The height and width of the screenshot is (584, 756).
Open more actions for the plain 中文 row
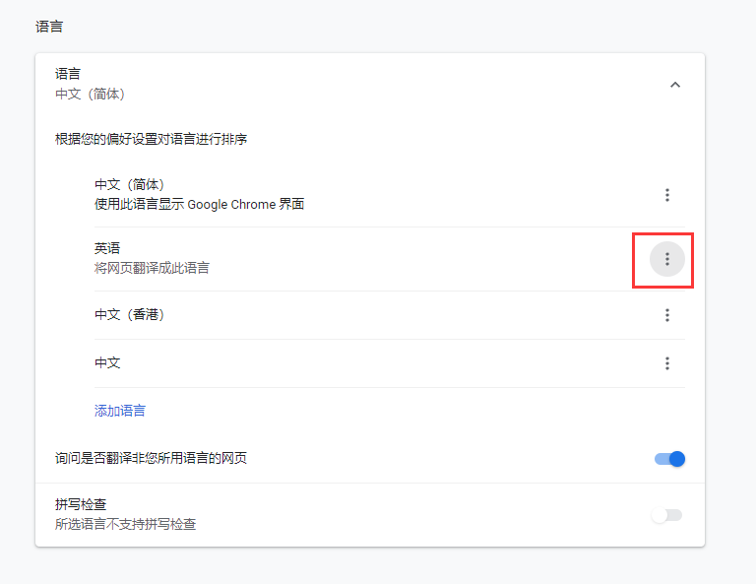[667, 363]
